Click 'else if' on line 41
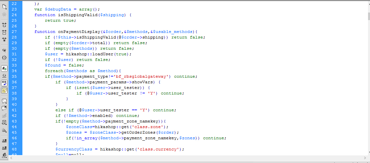The height and width of the screenshot is (163, 370). 65,110
